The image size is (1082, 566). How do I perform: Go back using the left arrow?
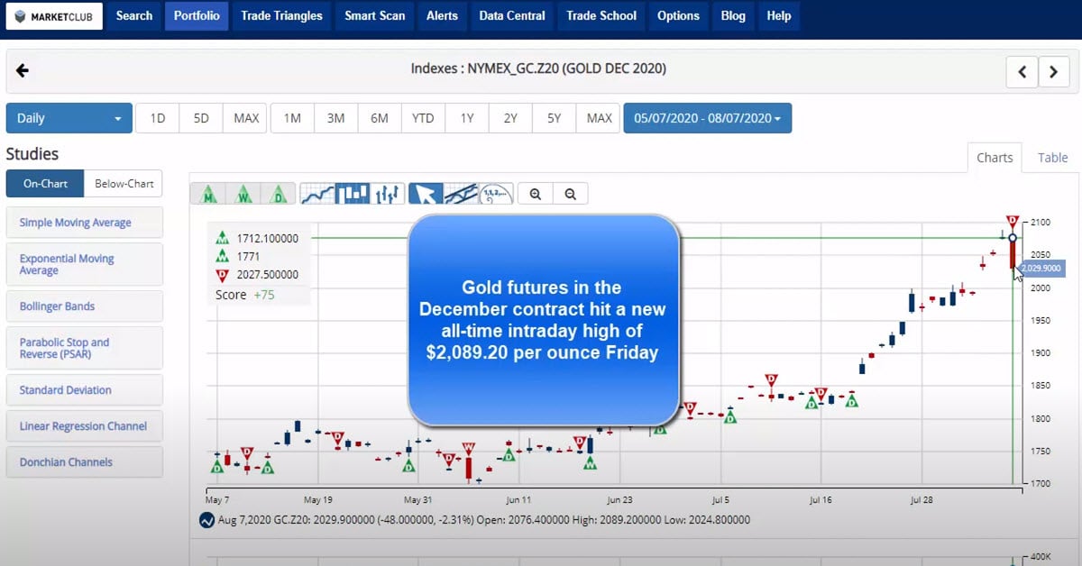(23, 71)
